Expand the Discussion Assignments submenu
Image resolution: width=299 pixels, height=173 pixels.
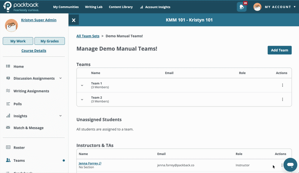pos(61,78)
